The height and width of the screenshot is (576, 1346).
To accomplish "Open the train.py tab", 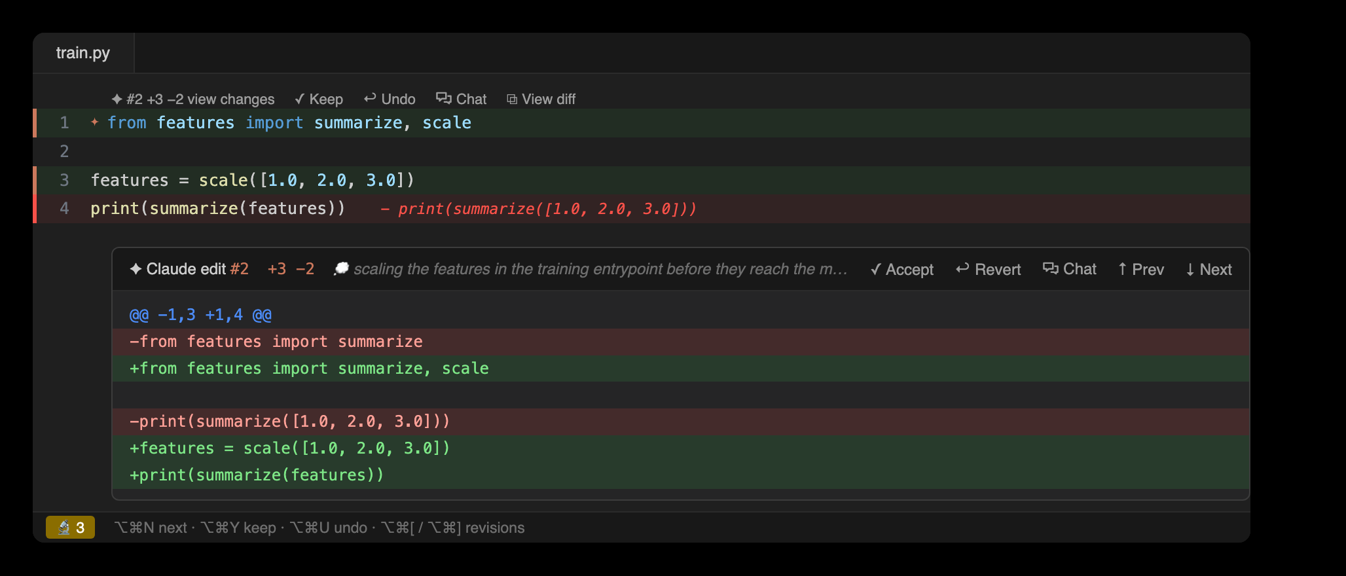I will click(83, 53).
